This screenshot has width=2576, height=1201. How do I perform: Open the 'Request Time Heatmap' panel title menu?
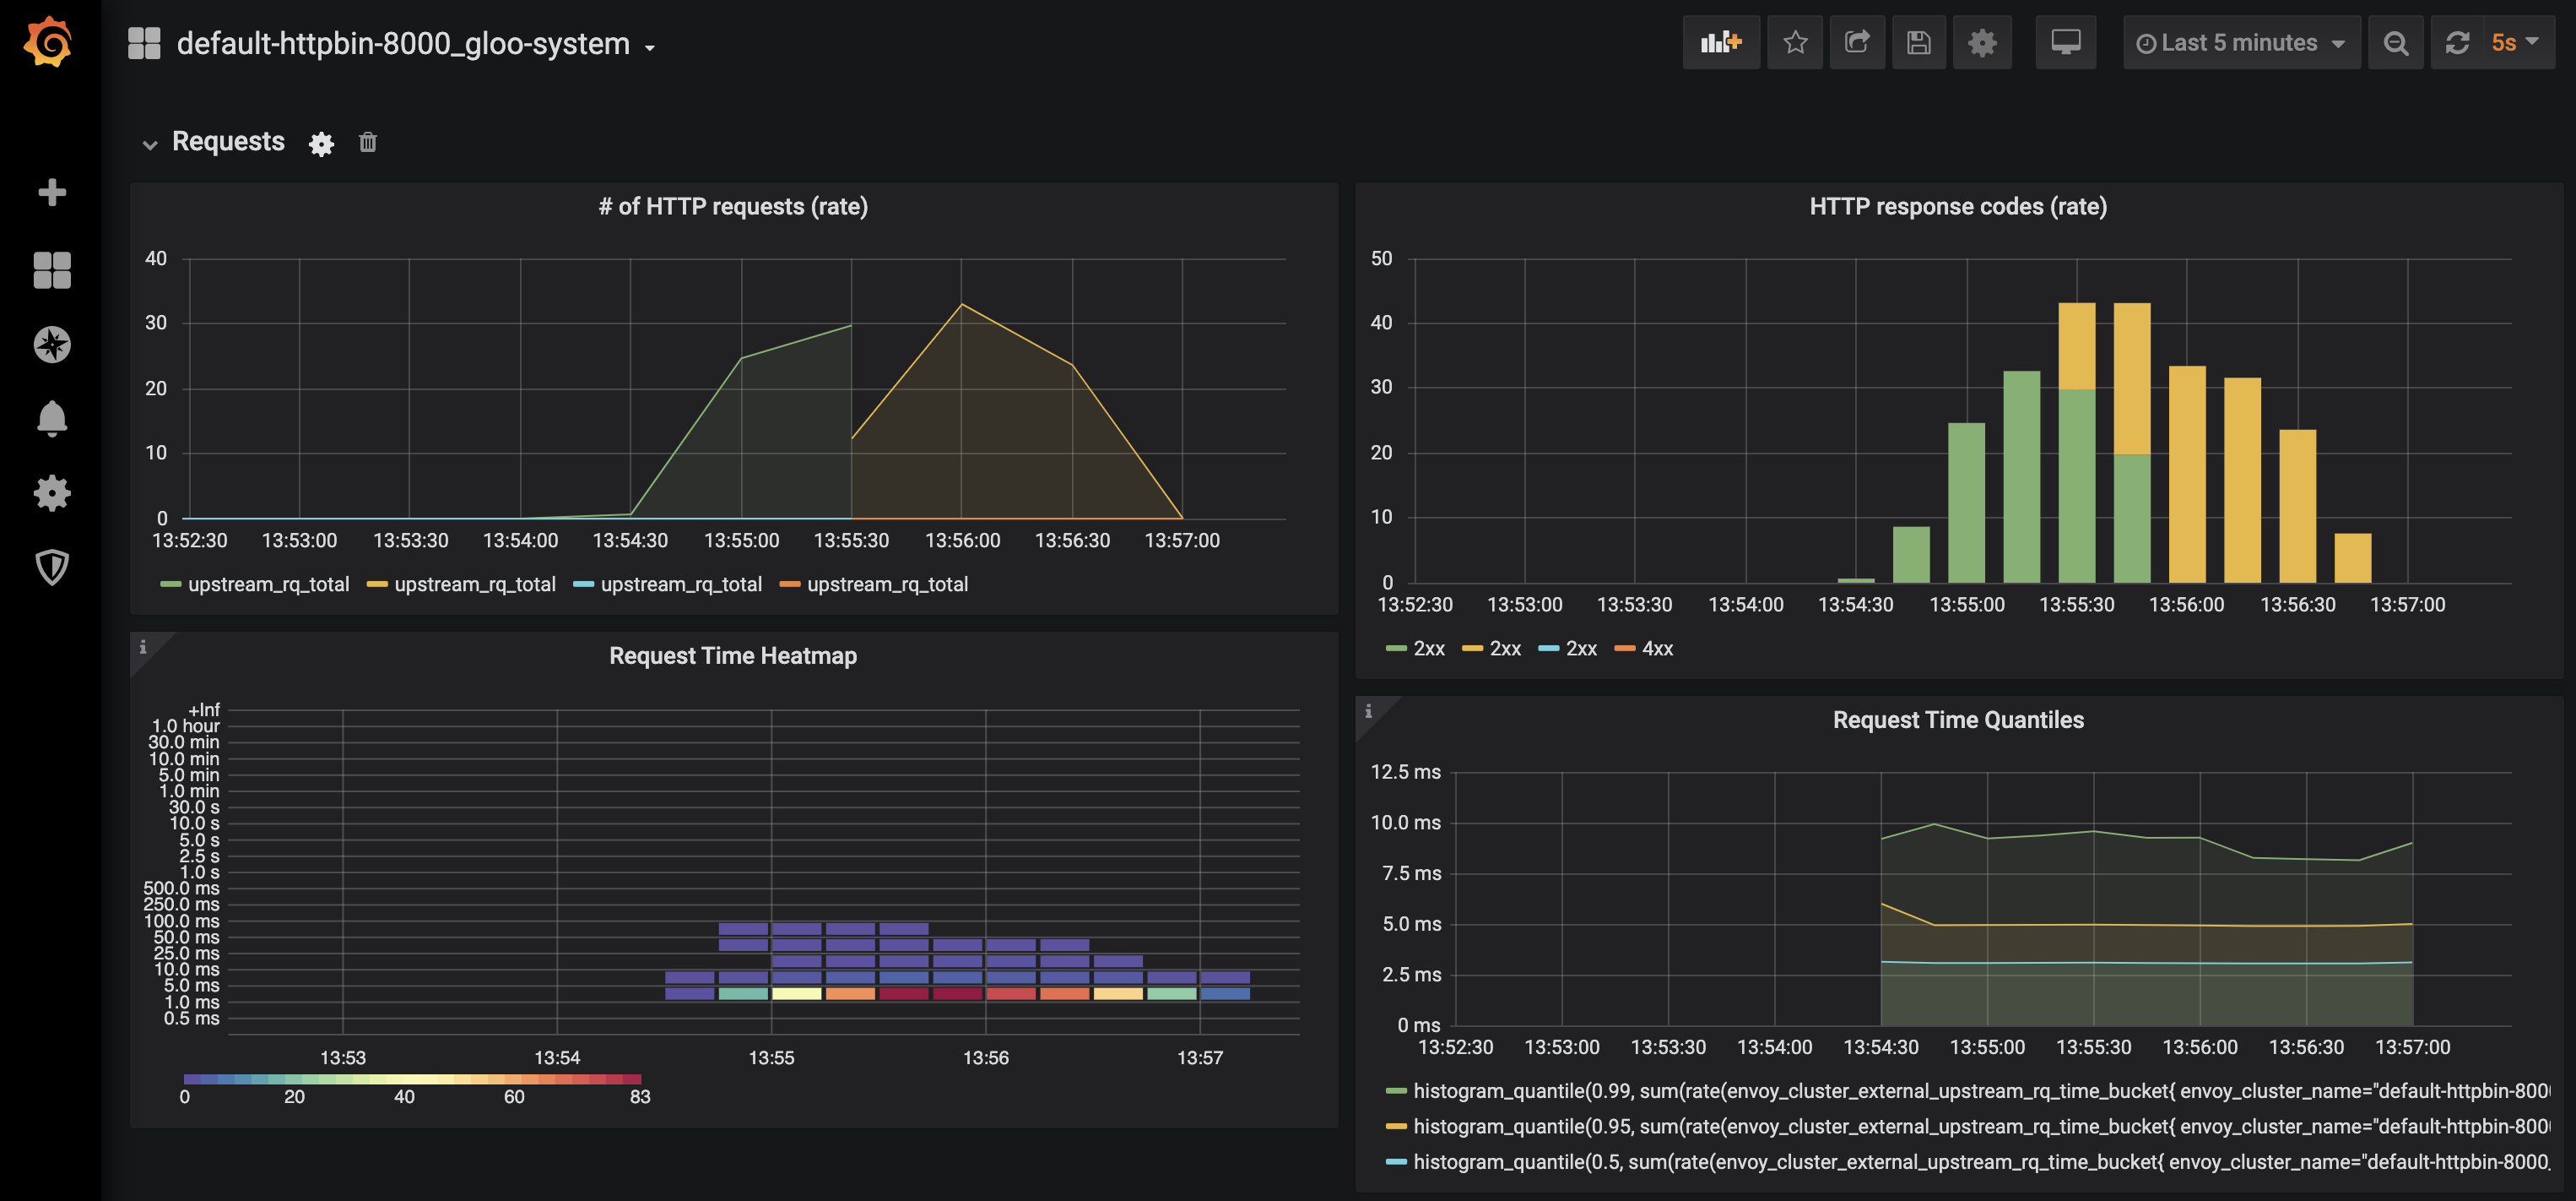[733, 655]
